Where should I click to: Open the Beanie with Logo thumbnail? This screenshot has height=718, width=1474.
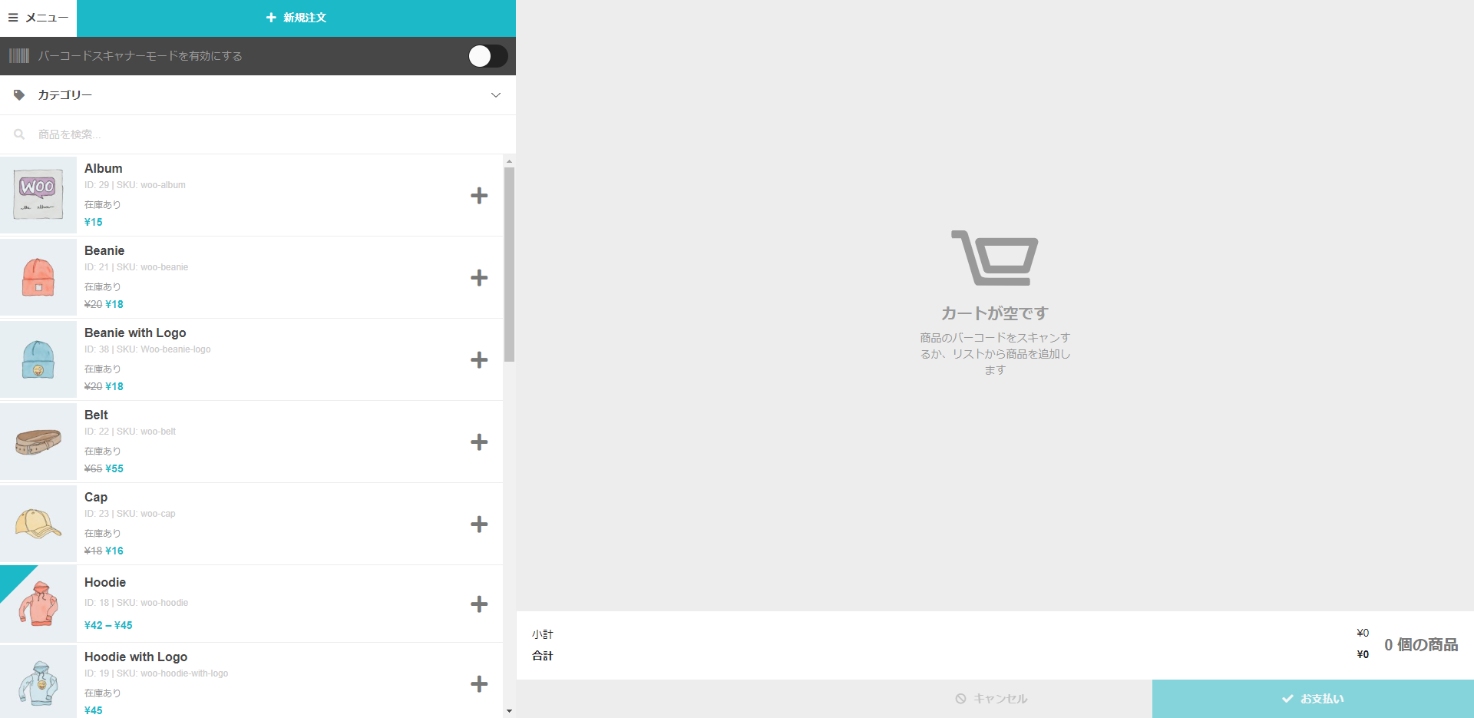(x=38, y=359)
